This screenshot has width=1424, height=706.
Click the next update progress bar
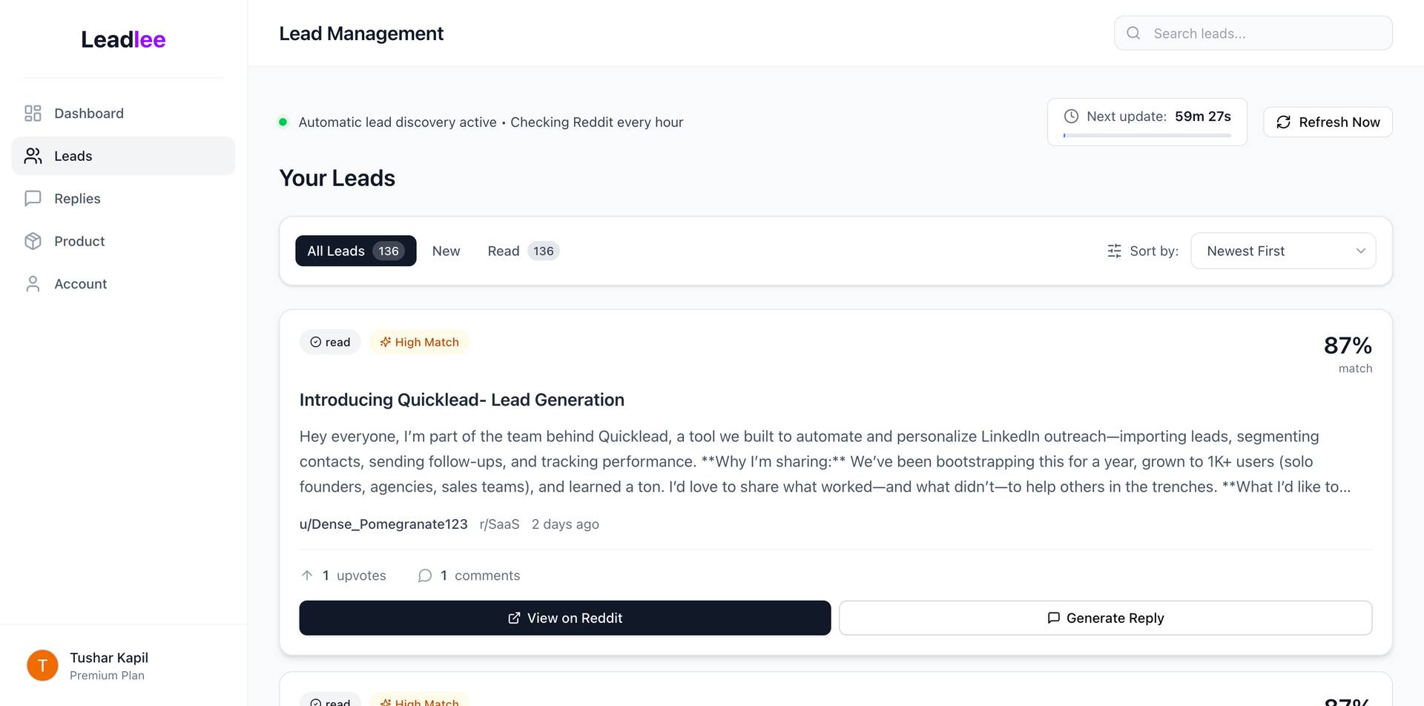coord(1147,136)
